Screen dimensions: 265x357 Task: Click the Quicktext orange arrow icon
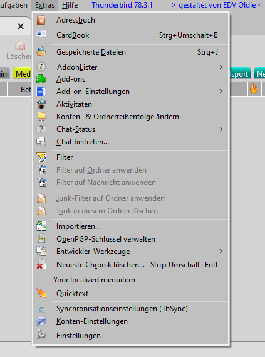[41, 293]
